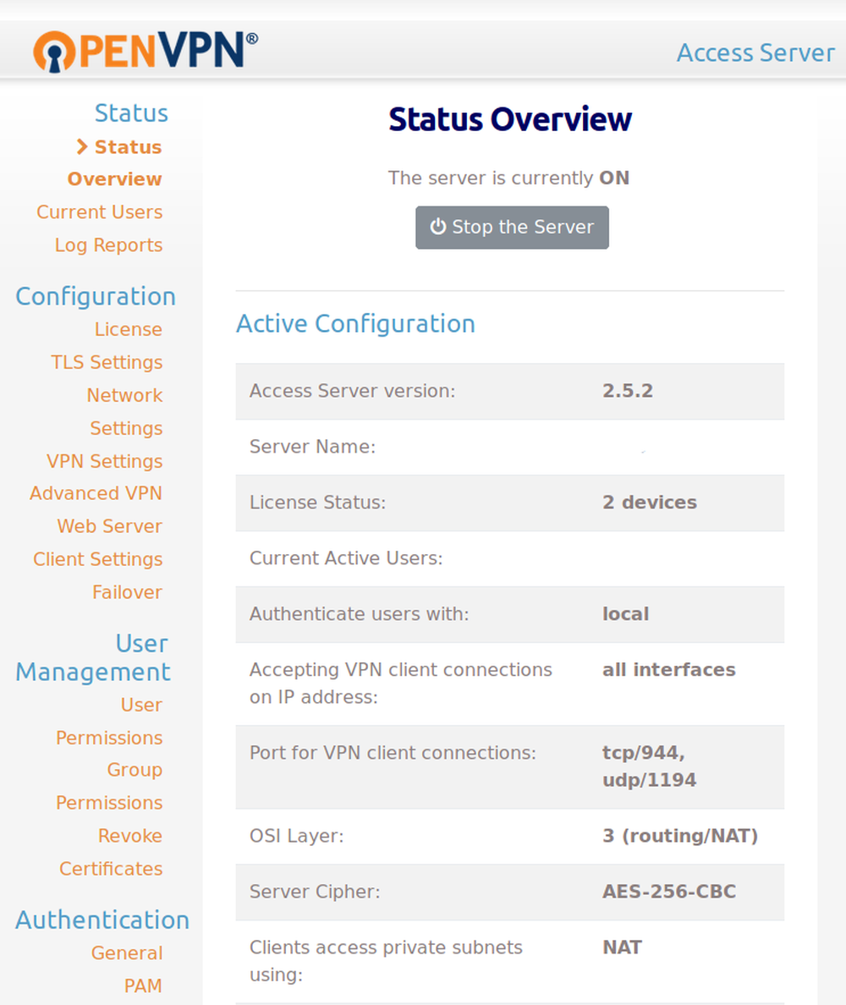Expand the Authentication section heading

(102, 920)
